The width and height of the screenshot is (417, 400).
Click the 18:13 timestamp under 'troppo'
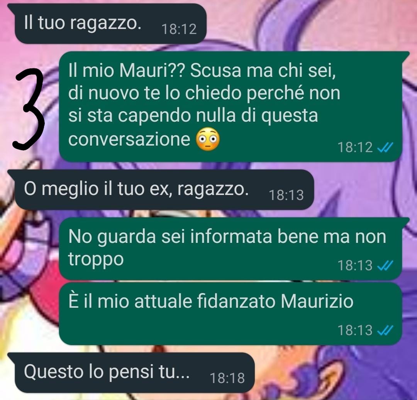tap(355, 265)
